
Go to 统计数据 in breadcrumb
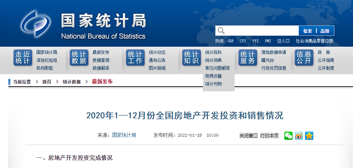click(71, 82)
